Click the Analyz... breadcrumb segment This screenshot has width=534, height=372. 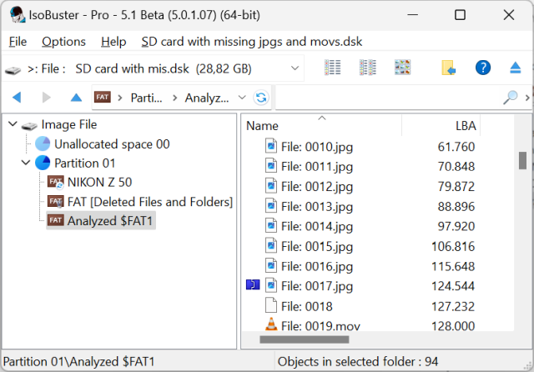pos(207,98)
